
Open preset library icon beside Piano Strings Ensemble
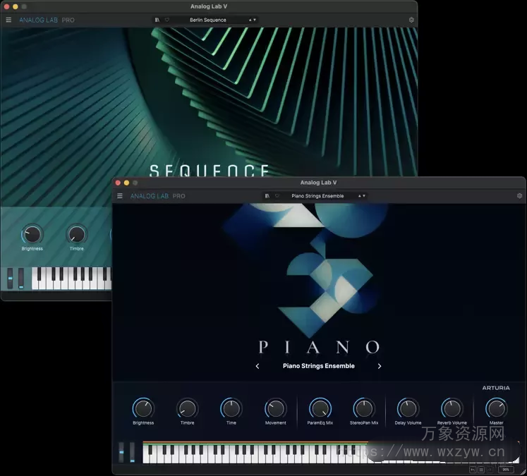pyautogui.click(x=267, y=196)
